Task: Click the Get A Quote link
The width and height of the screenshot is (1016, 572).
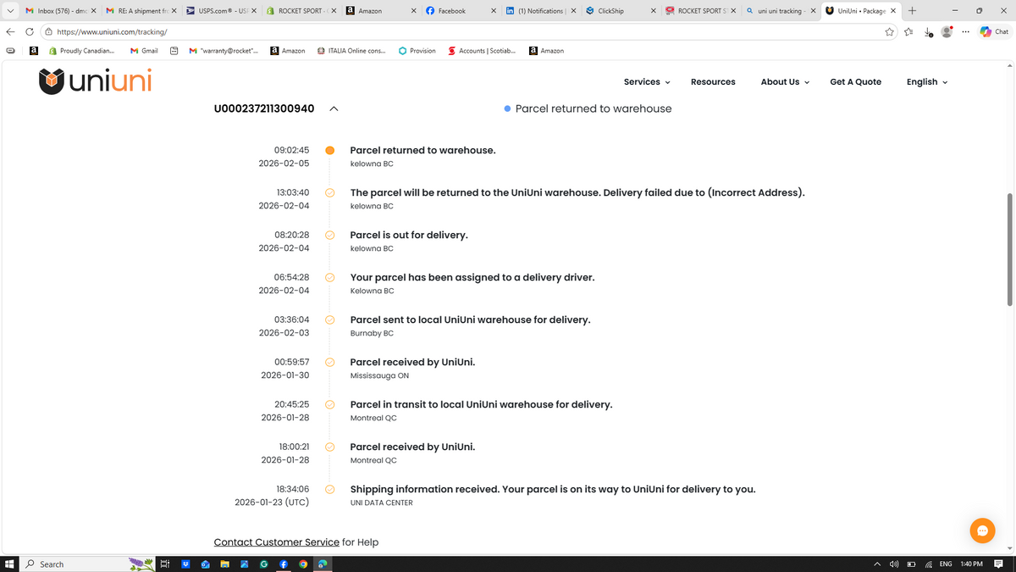Action: click(855, 82)
